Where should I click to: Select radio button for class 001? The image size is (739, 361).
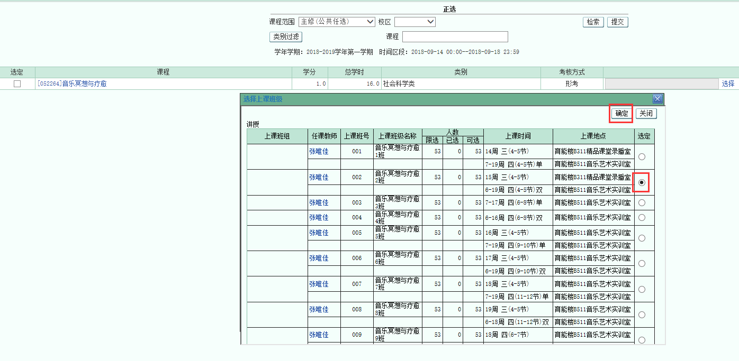pyautogui.click(x=642, y=157)
